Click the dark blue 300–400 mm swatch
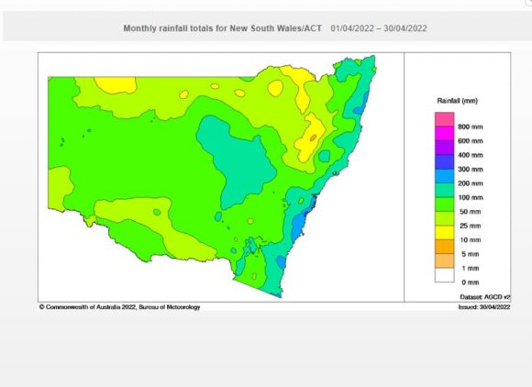This screenshot has width=532, height=387. pos(445,161)
